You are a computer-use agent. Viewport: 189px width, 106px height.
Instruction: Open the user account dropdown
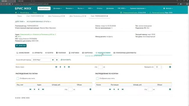[x=168, y=9]
